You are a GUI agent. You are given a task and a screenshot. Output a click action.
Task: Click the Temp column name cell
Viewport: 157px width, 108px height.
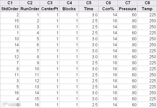[x=147, y=9]
